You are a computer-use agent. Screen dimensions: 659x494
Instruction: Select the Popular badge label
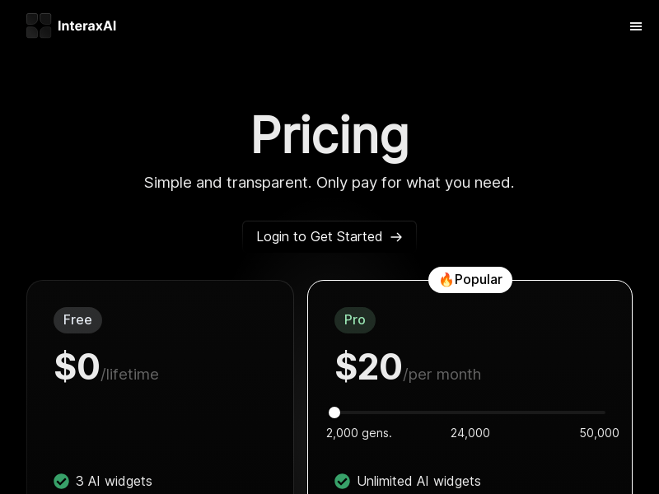click(x=470, y=280)
